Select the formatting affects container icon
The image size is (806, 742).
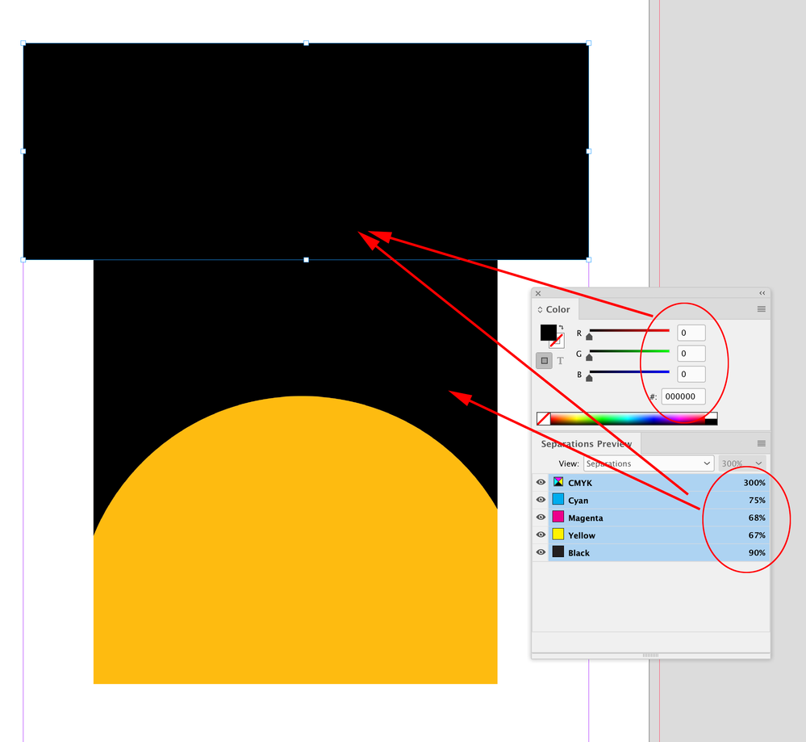542,358
